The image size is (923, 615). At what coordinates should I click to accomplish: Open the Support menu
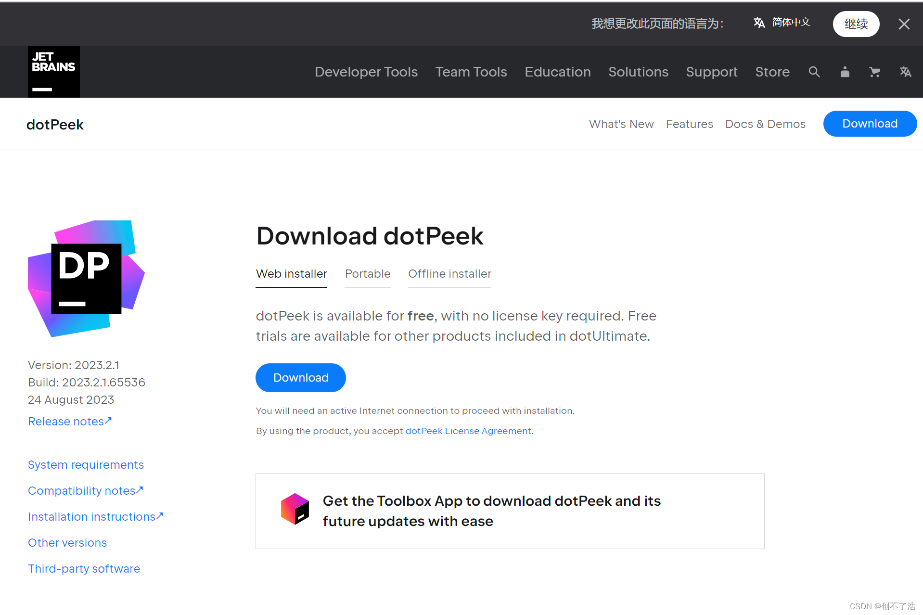coord(712,72)
